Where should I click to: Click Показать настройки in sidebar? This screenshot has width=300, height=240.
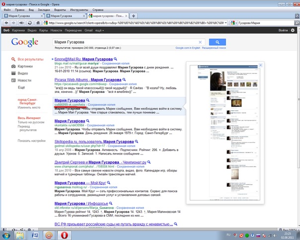32,141
